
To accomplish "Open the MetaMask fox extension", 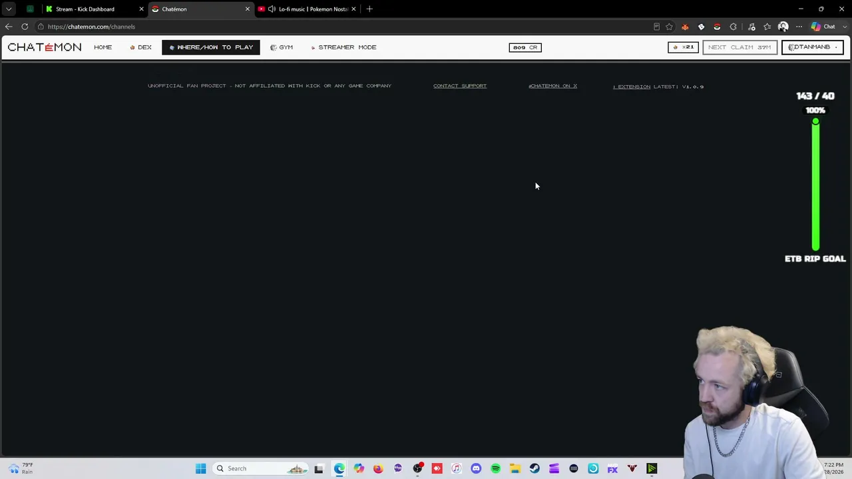I will [685, 27].
